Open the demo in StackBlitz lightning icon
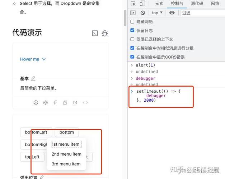Viewport: 225px width, 179px height. coord(55,102)
